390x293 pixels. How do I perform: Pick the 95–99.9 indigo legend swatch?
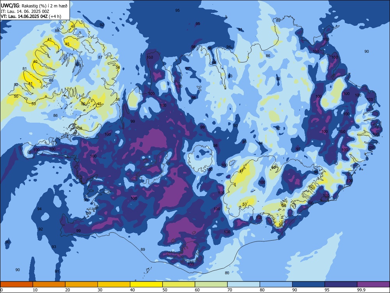(341, 284)
